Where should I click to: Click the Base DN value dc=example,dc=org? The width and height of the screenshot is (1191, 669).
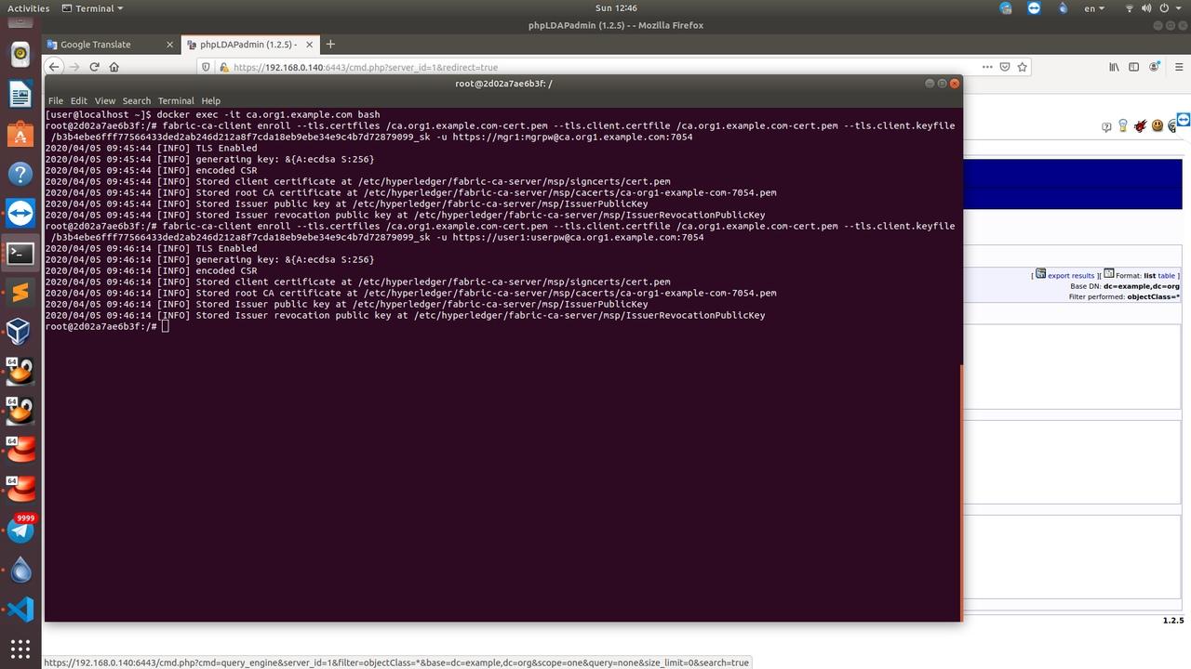pos(1141,286)
